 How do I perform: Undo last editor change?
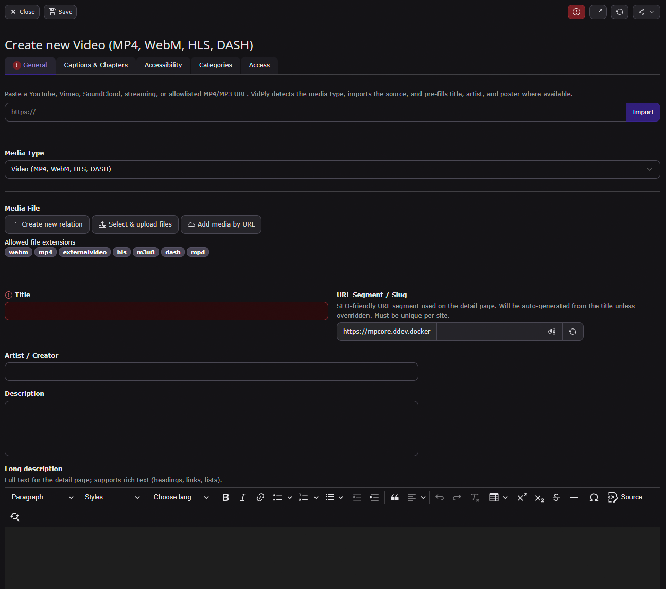(440, 497)
